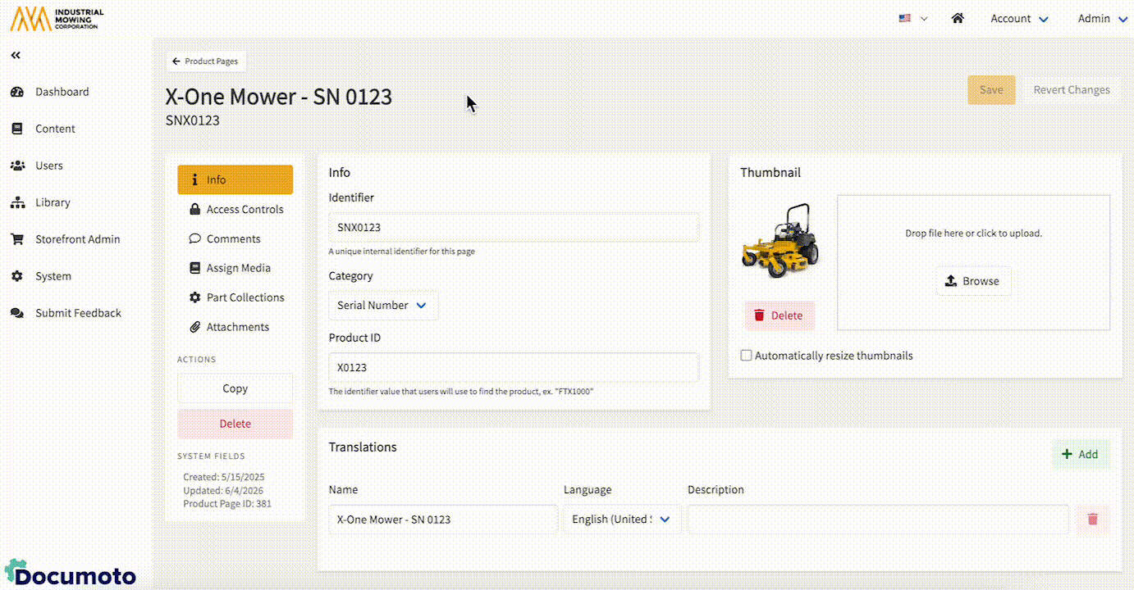Open Storefront Admin section
1134x590 pixels.
pos(77,239)
